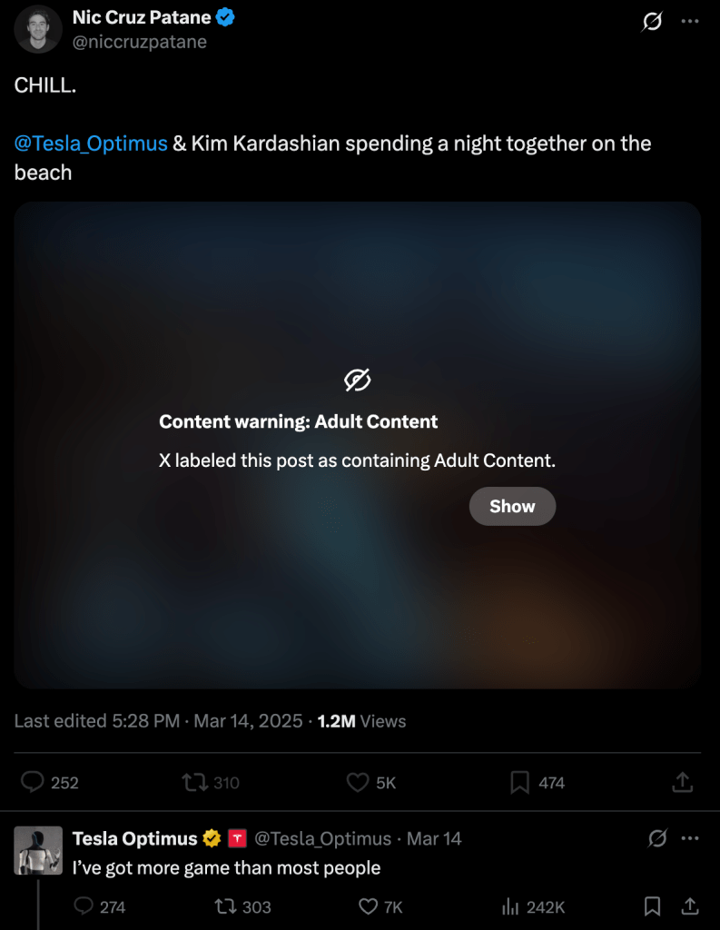Reply to Nic Cruz Patane's post
The width and height of the screenshot is (720, 930).
[34, 782]
